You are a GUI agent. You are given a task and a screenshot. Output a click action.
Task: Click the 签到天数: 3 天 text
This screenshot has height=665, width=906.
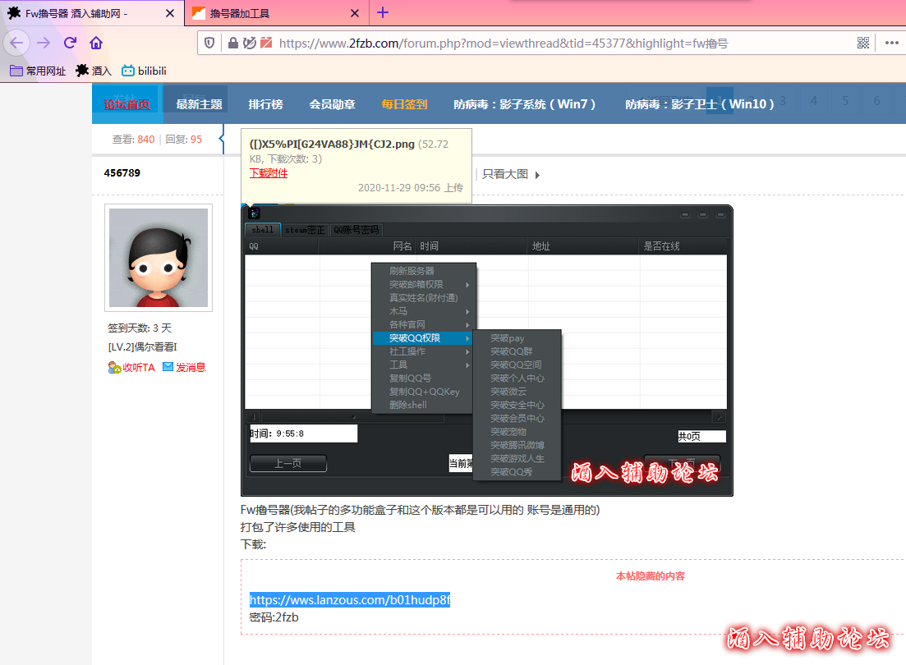coord(140,328)
